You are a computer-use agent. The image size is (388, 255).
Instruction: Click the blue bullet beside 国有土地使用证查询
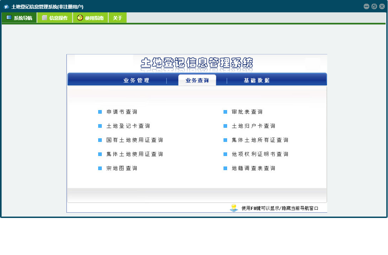click(100, 140)
